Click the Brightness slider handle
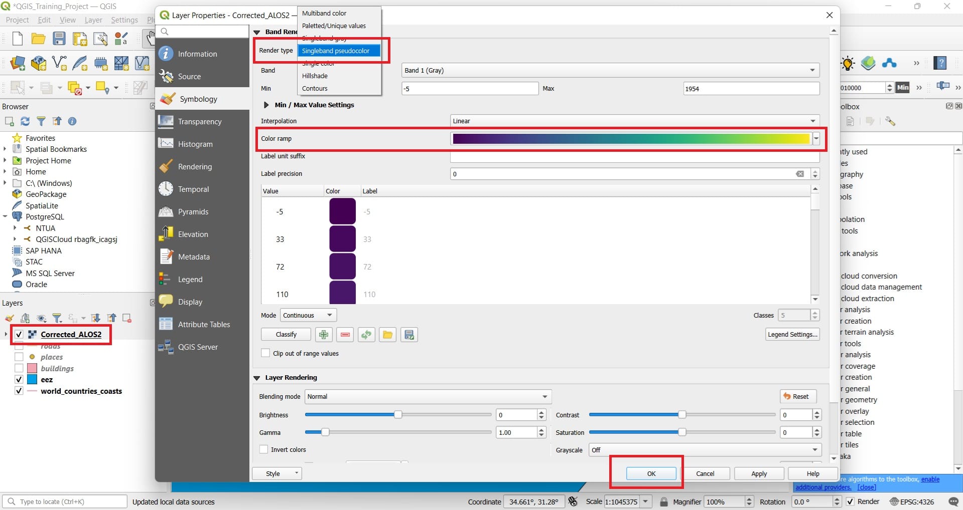963x510 pixels. coord(398,415)
